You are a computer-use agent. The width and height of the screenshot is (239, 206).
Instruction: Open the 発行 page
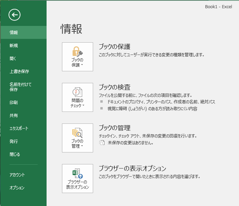click(x=24, y=141)
